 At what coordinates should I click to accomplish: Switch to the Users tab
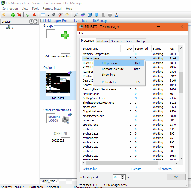(x=128, y=41)
